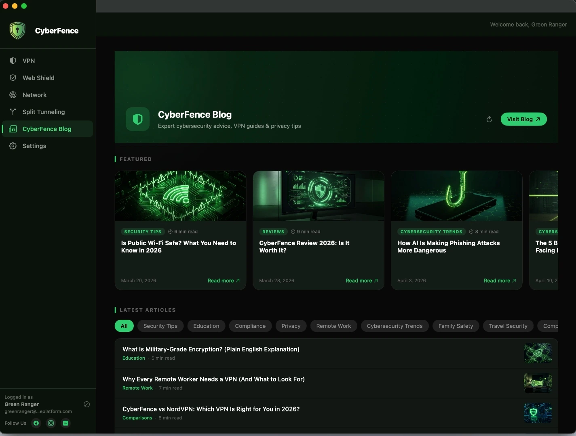The width and height of the screenshot is (576, 436).
Task: Open Web Shield from the sidebar
Action: (x=48, y=78)
